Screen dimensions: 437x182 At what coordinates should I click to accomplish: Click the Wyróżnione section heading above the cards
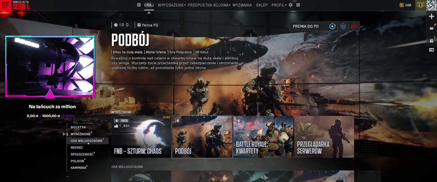tap(121, 112)
